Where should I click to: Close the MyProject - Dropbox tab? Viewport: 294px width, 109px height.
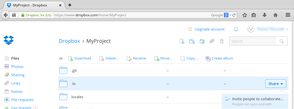point(60,5)
